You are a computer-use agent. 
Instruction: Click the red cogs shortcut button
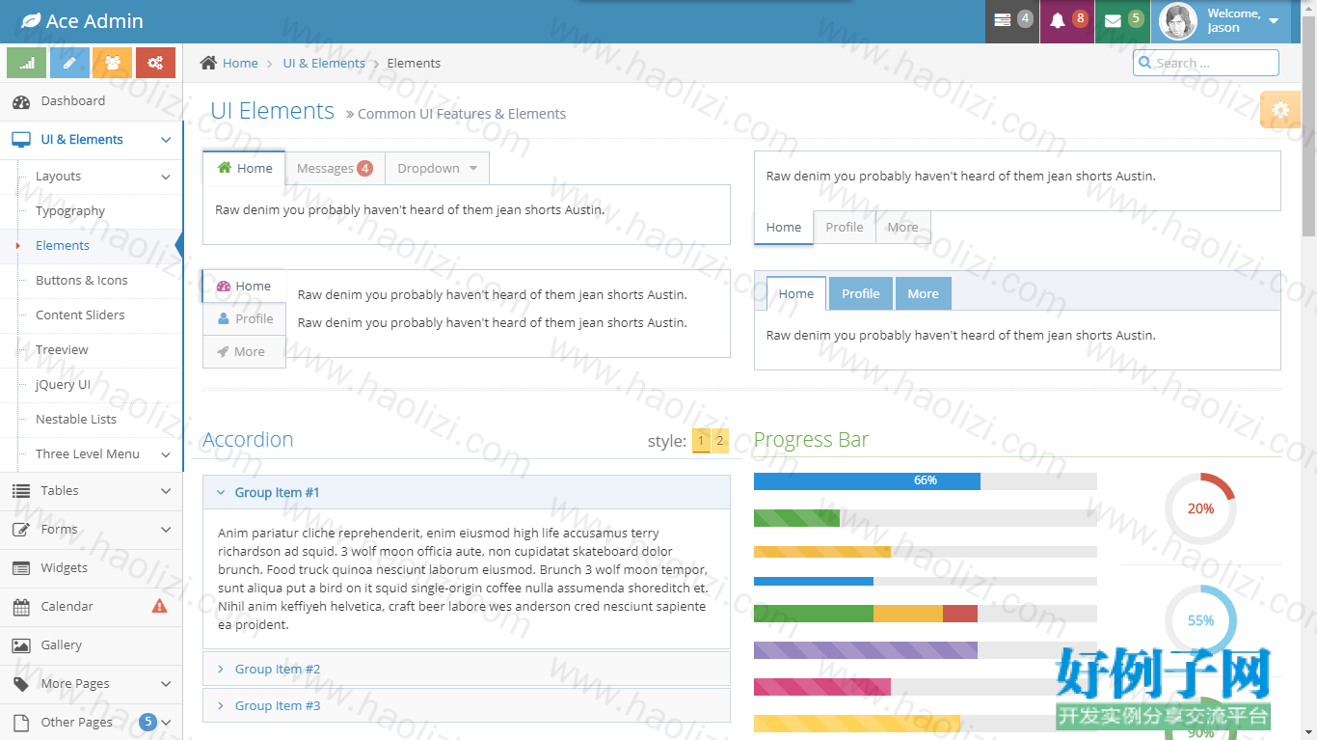click(x=155, y=63)
